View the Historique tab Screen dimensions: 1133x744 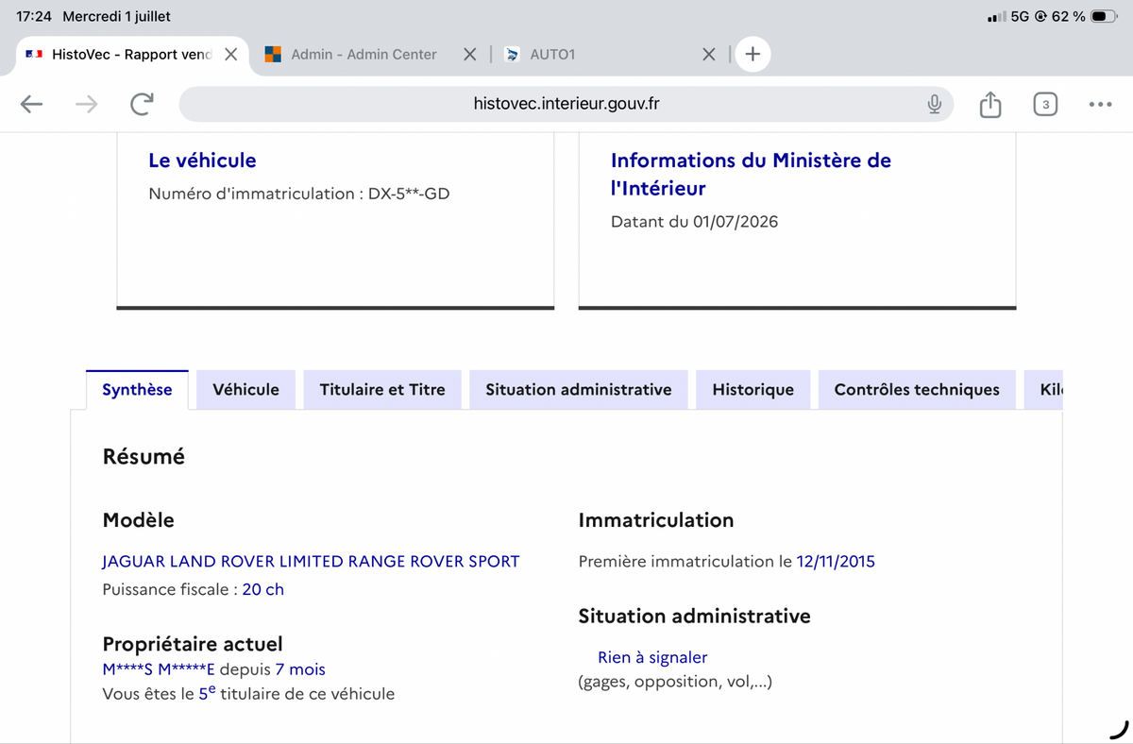pos(753,390)
